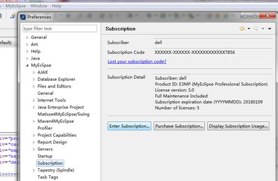278x181 pixels.
Task: Expand the General tree node
Action: [28, 37]
